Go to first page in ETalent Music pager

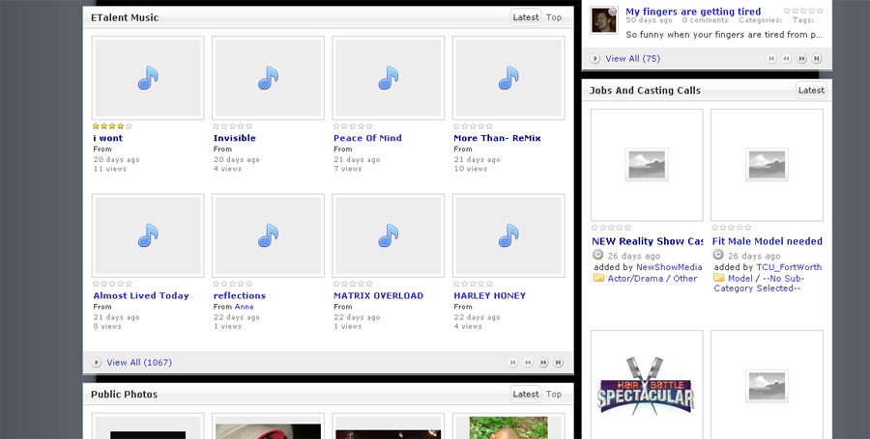513,363
